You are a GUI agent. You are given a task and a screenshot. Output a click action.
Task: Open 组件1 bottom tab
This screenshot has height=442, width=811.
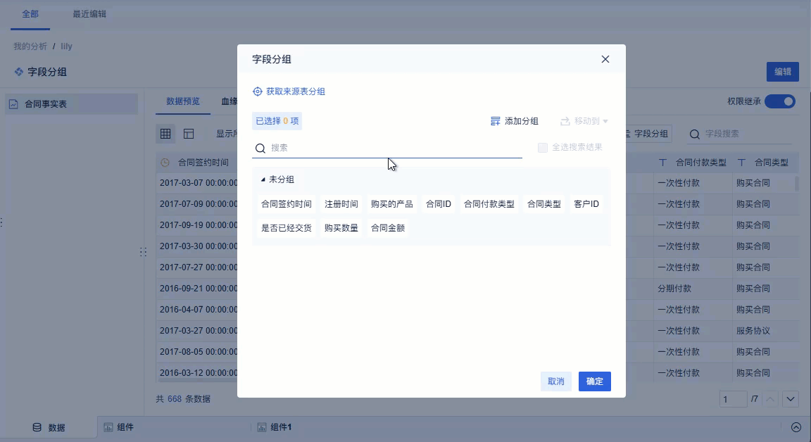pos(281,427)
